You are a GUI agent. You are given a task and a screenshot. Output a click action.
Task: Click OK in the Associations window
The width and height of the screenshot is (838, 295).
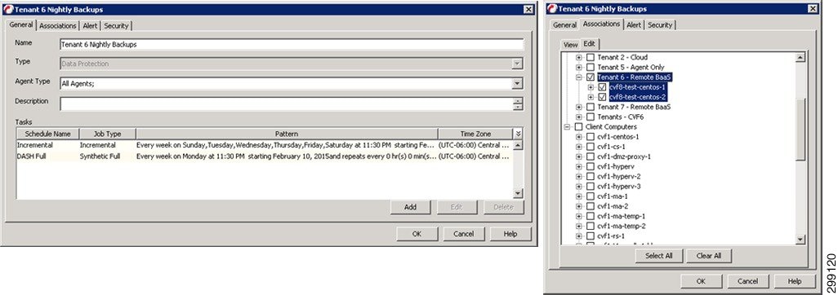click(701, 281)
